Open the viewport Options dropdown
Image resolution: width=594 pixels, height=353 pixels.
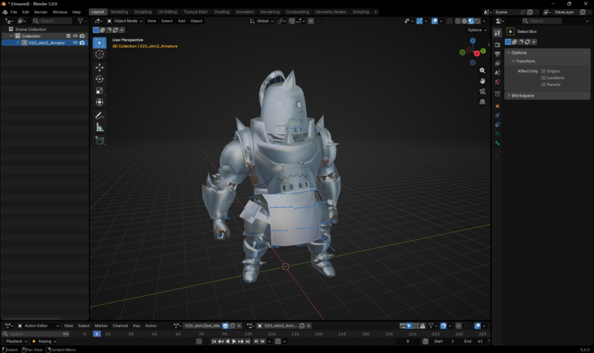click(x=477, y=30)
